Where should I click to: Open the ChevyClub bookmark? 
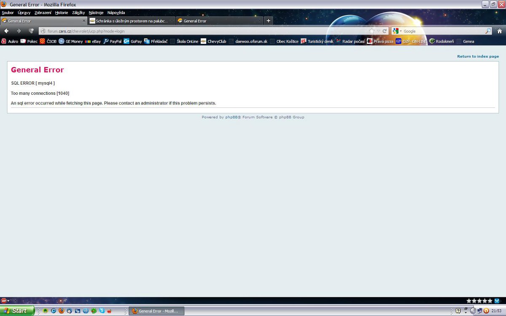click(213, 41)
